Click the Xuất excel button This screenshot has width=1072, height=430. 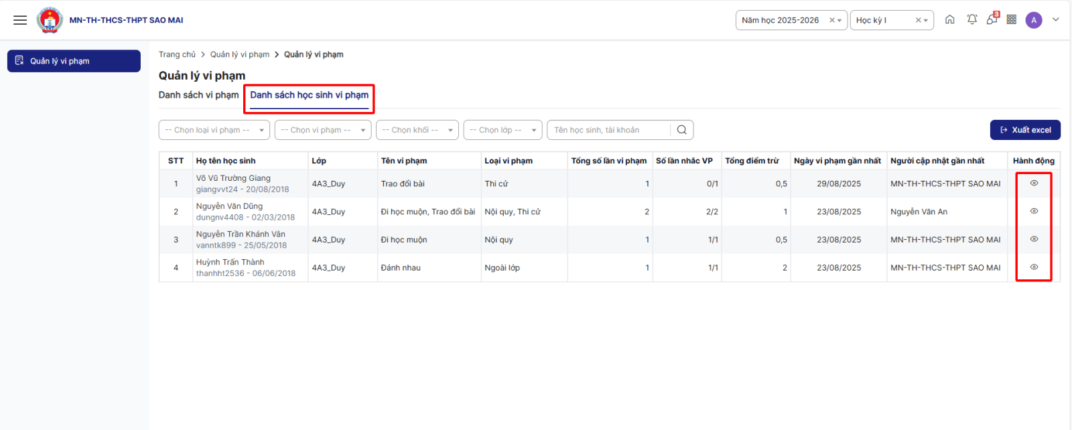point(1024,130)
